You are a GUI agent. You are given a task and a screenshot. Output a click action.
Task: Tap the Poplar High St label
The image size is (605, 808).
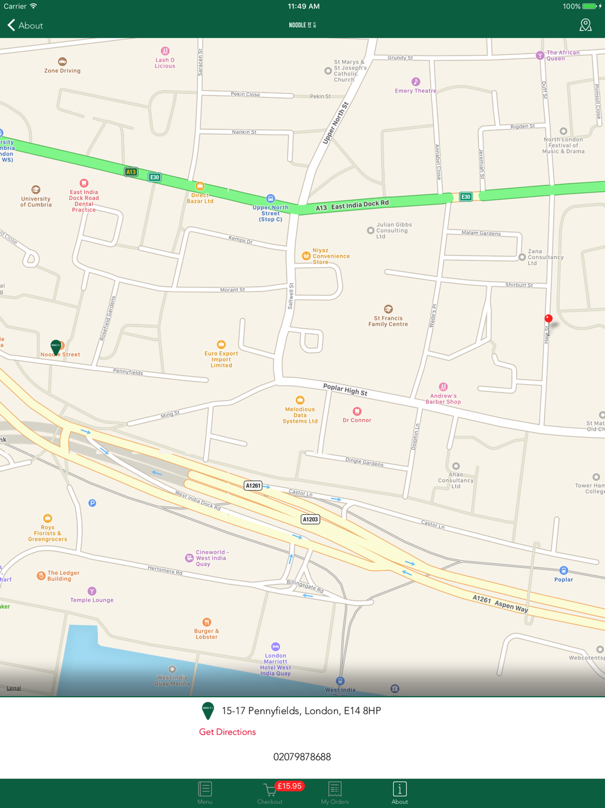pyautogui.click(x=345, y=389)
